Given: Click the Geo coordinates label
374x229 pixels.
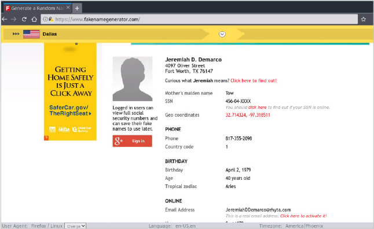Looking at the screenshot, I should 182,115.
